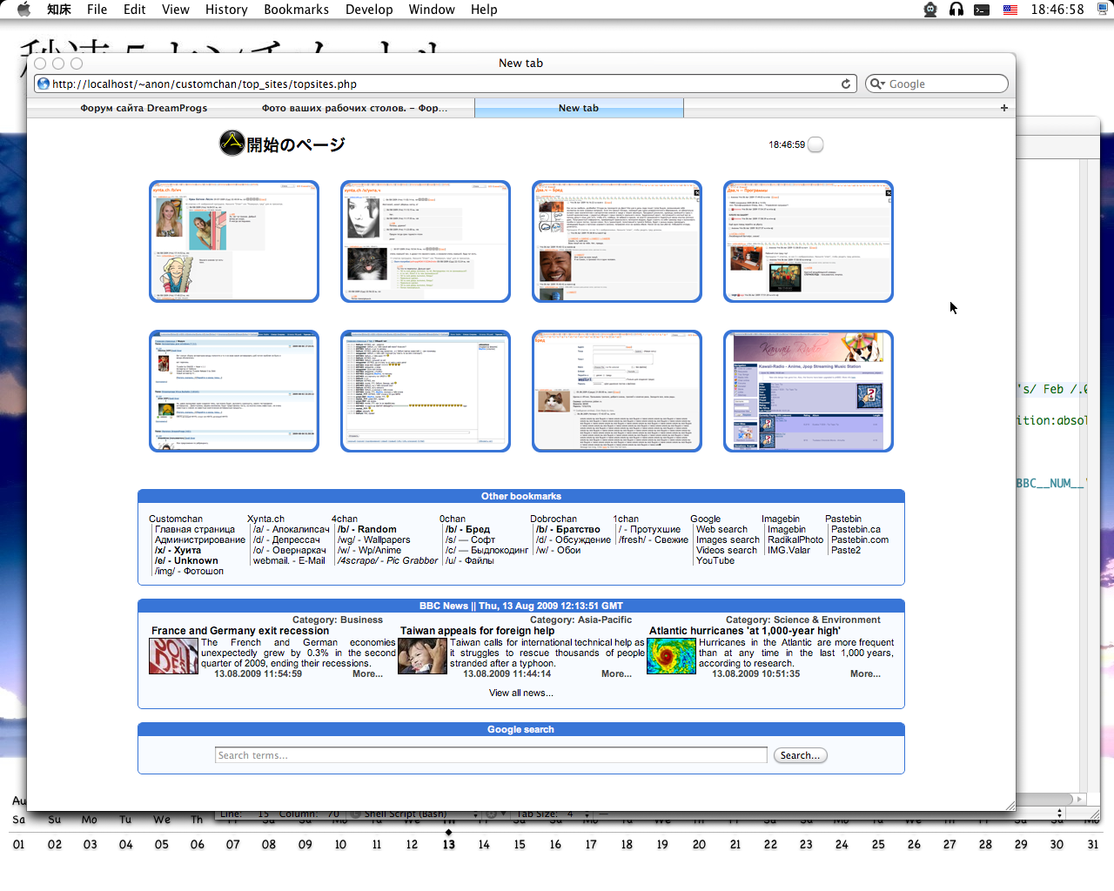Open the History menu
The image size is (1114, 891).
click(x=226, y=10)
